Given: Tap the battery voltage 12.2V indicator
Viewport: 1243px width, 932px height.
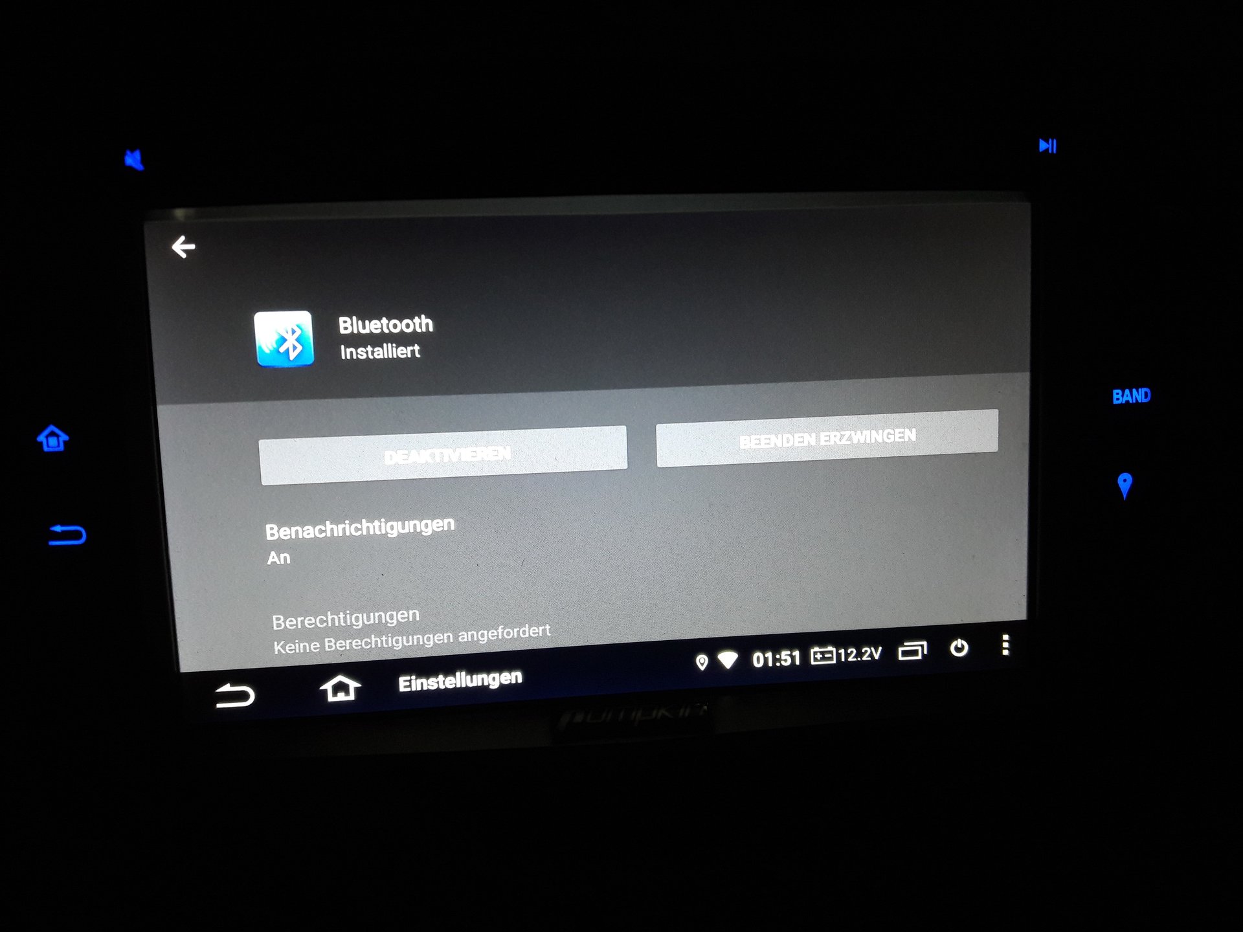Looking at the screenshot, I should click(x=846, y=655).
